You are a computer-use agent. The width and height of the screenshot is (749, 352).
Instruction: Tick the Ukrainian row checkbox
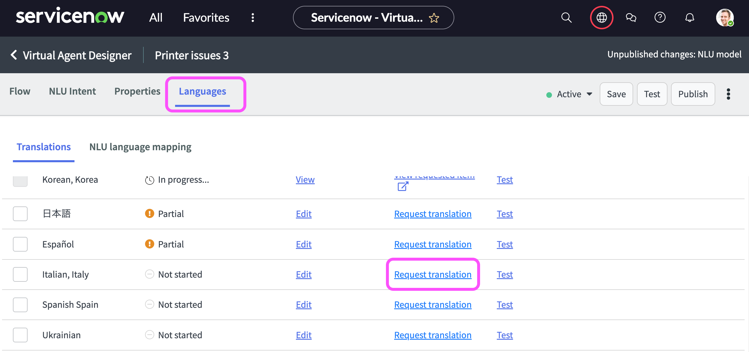pyautogui.click(x=20, y=335)
